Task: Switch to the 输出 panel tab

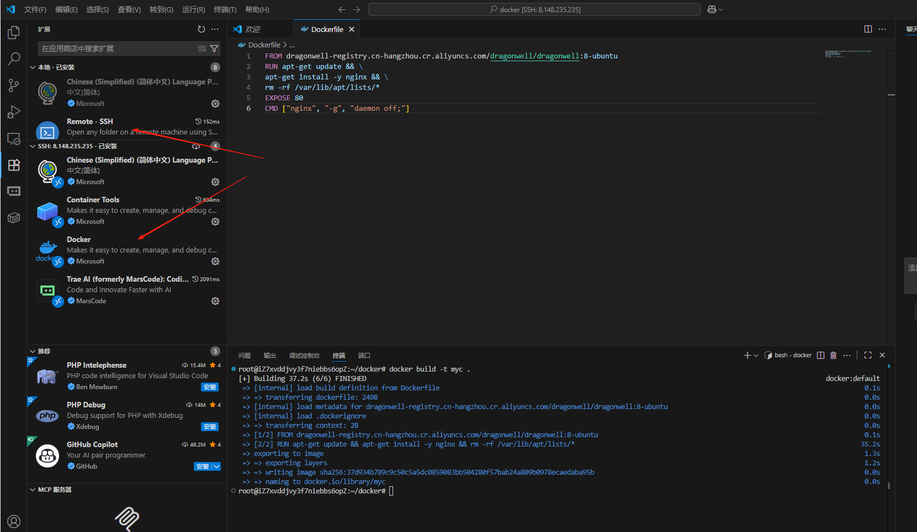Action: 269,355
